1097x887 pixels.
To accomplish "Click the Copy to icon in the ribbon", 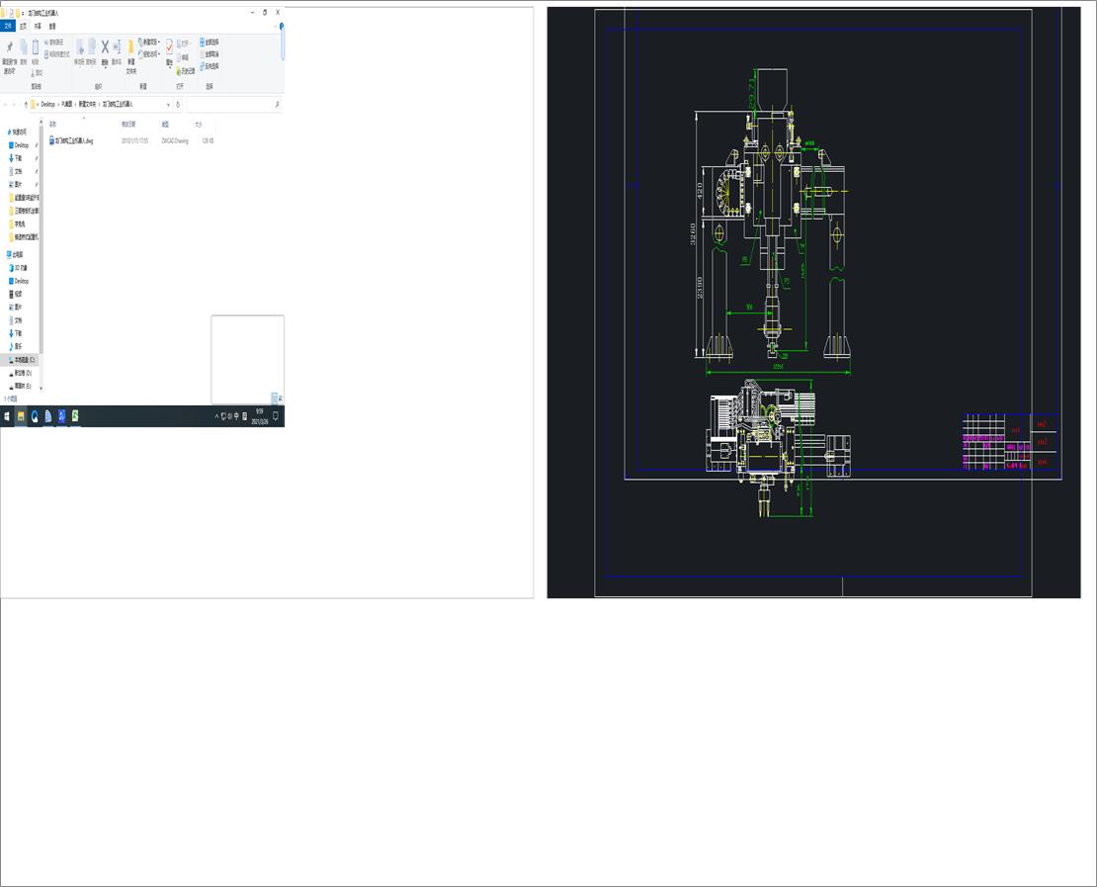I will tap(92, 47).
